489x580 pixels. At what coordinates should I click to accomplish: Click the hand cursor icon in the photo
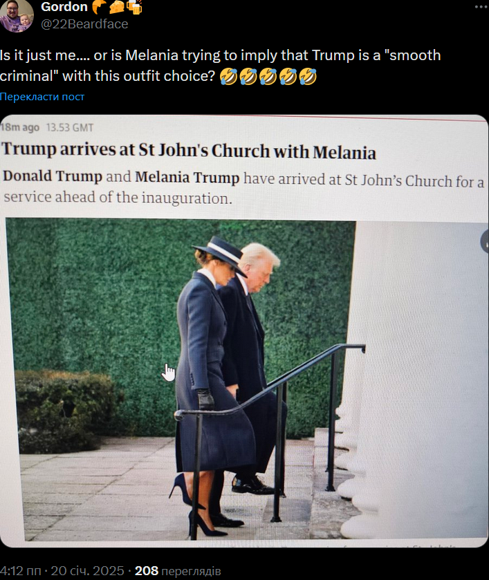[169, 373]
